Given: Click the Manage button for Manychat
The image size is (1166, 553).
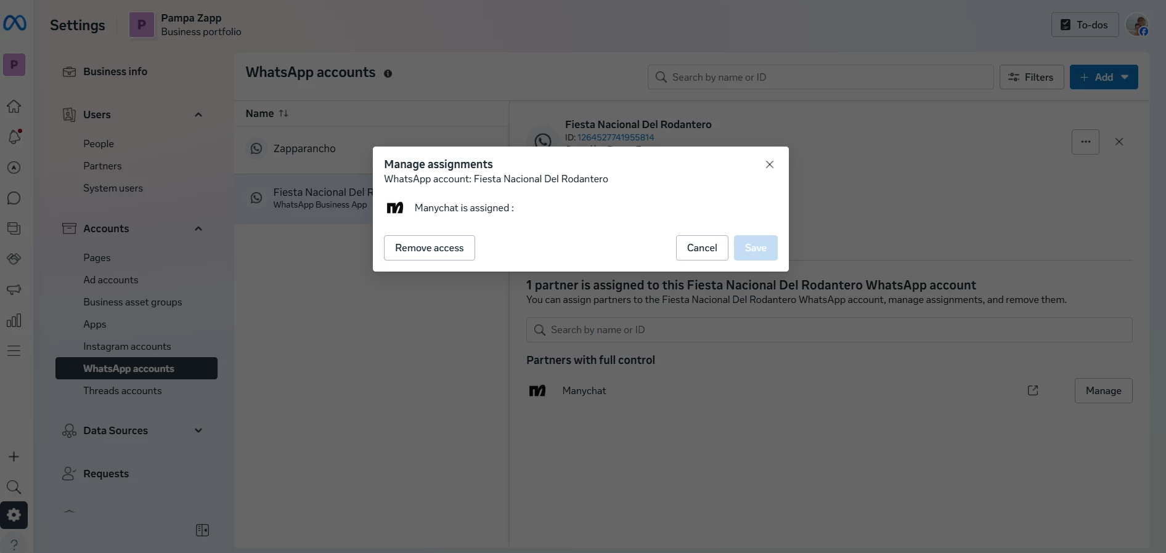Looking at the screenshot, I should [x=1103, y=390].
